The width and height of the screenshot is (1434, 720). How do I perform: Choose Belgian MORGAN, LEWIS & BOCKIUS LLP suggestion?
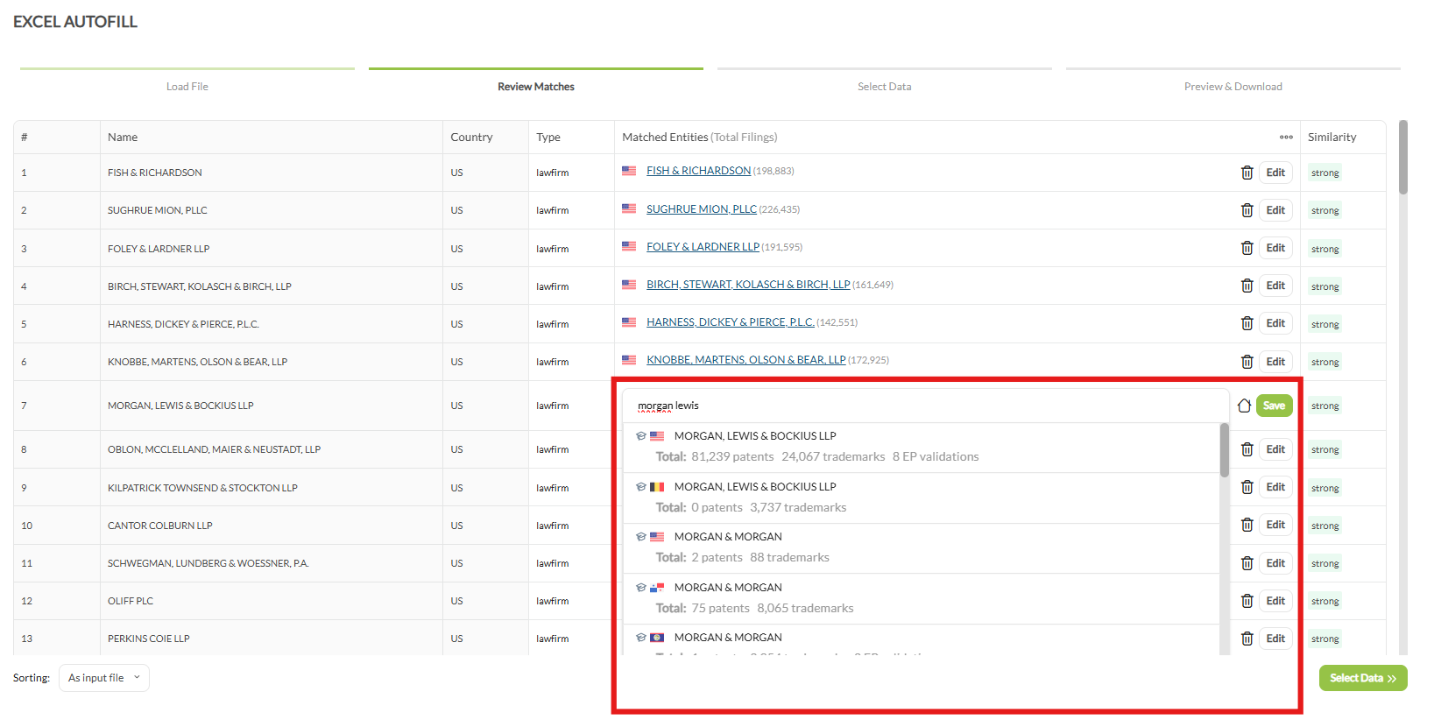(x=922, y=498)
